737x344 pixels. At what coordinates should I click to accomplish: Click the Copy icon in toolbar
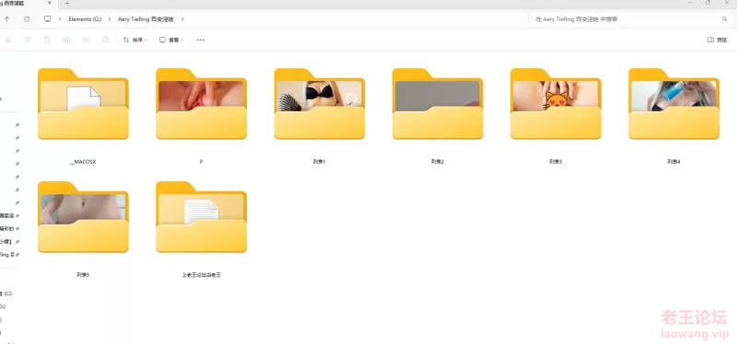(x=28, y=40)
